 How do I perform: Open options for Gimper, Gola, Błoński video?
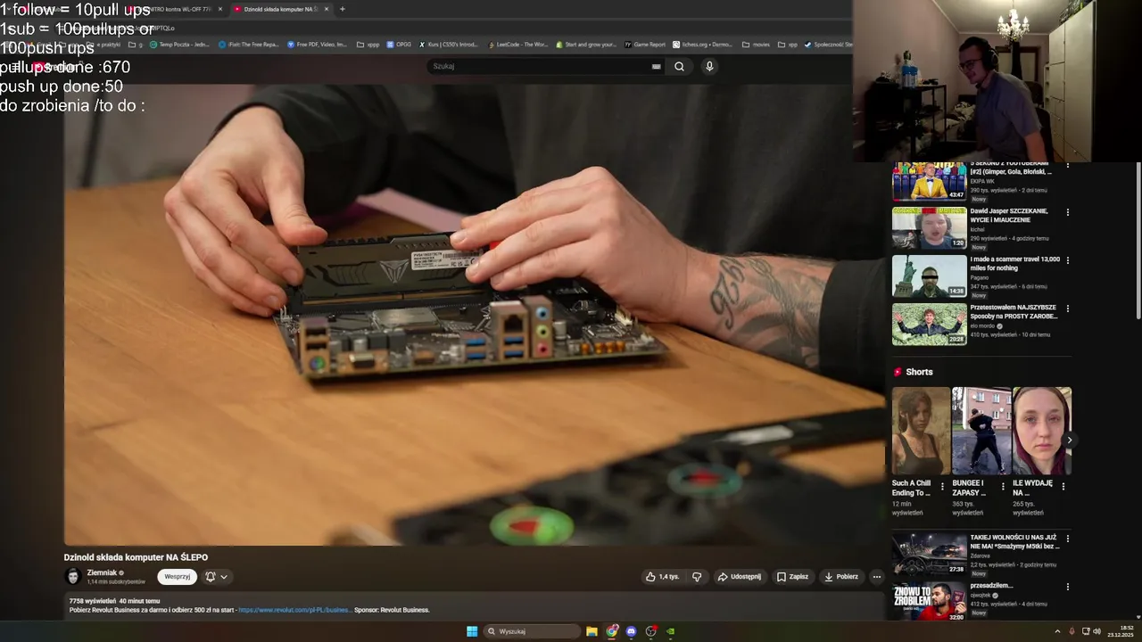[1067, 166]
